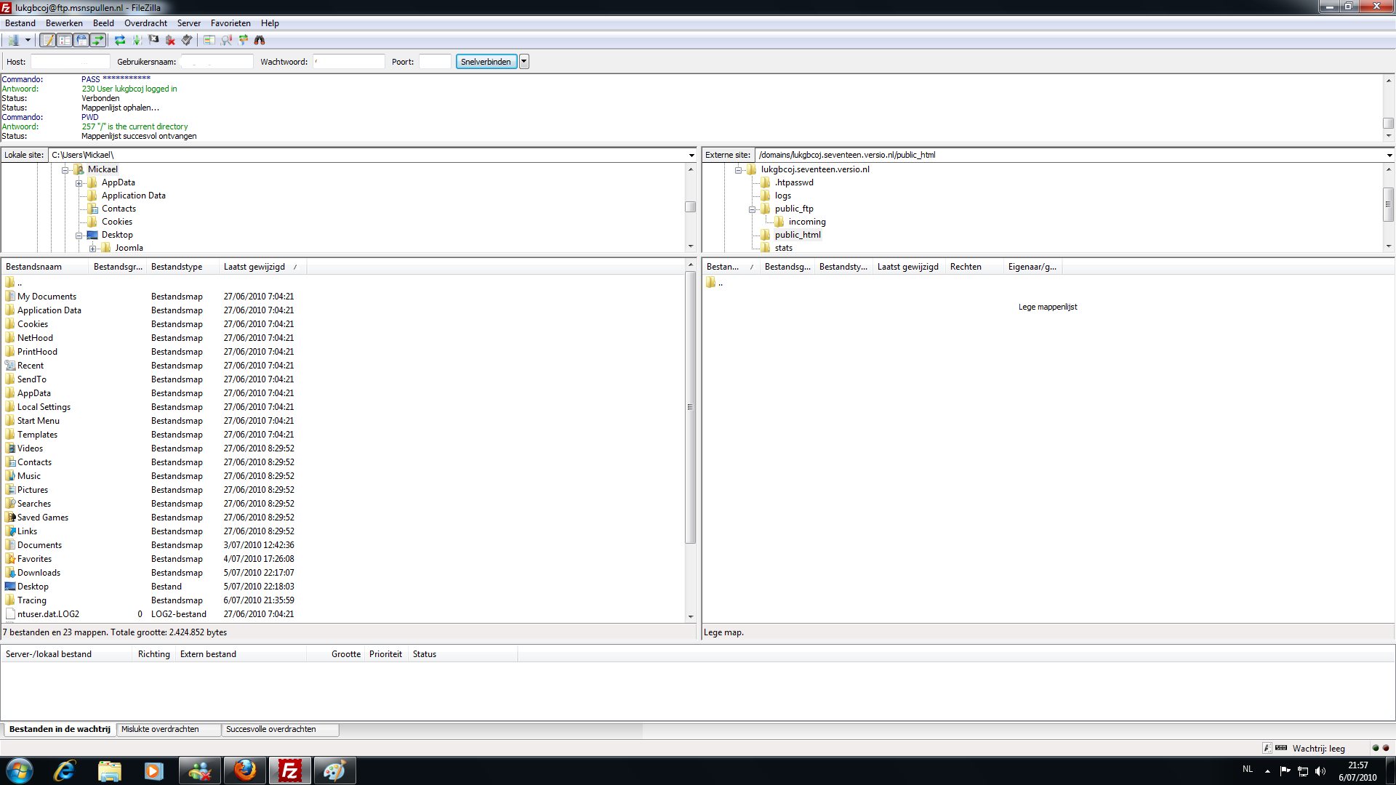Sort local files by Bestandstype column
This screenshot has height=785, width=1396.
[182, 267]
